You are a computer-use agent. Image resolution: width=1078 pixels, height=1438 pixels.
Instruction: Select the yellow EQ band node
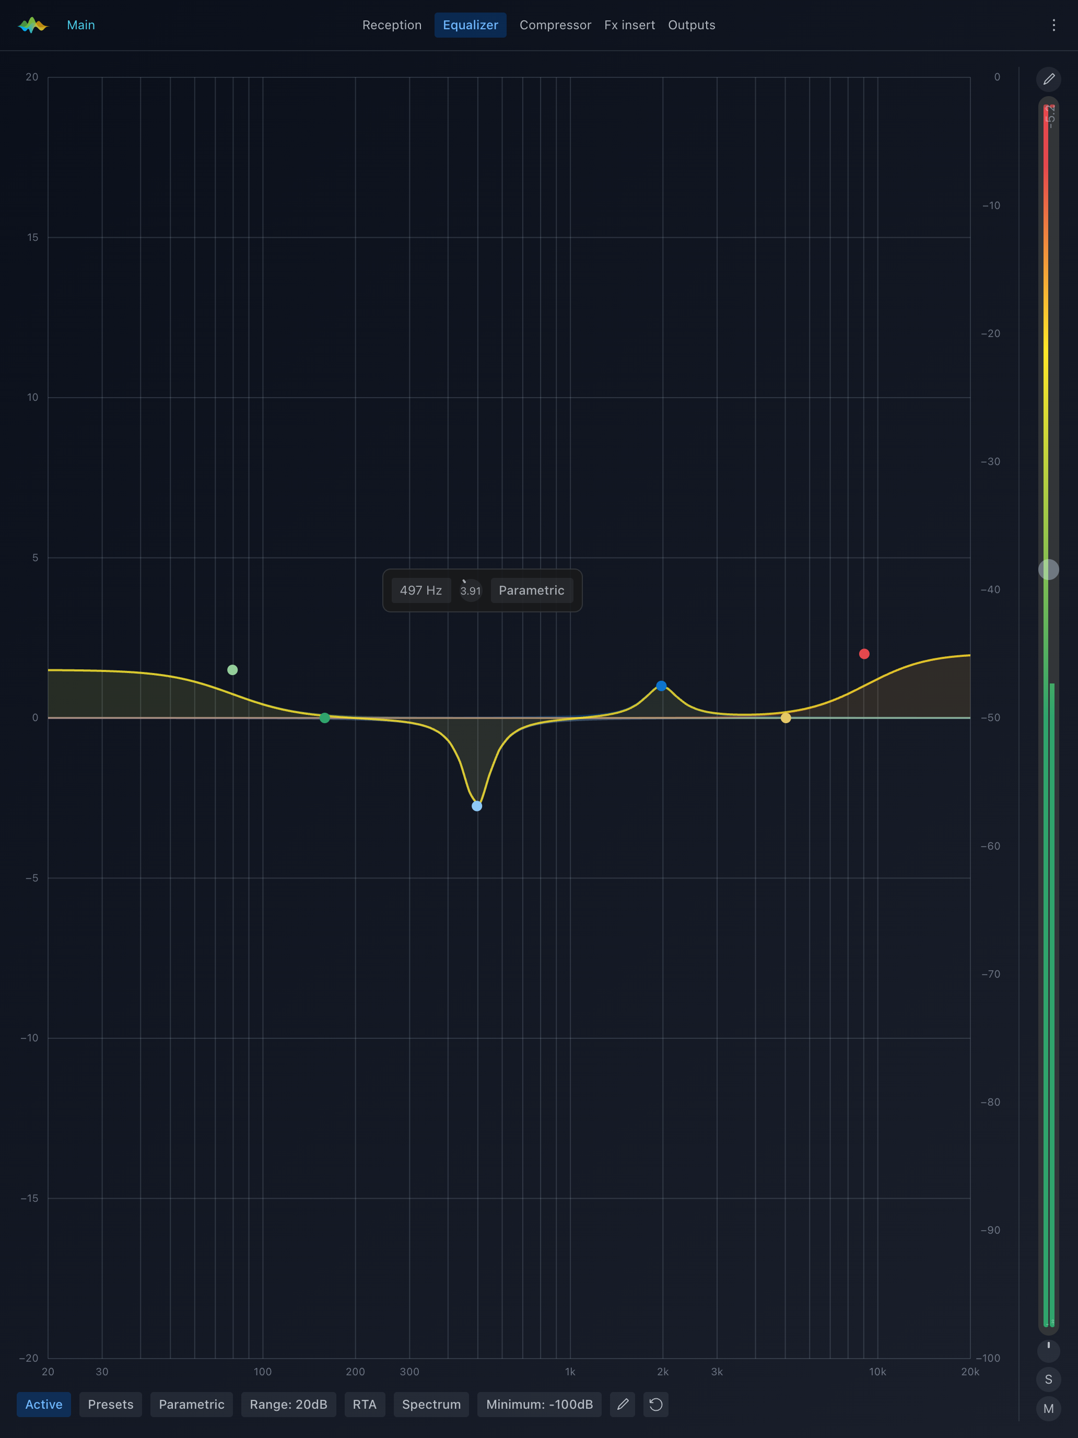[x=786, y=718]
